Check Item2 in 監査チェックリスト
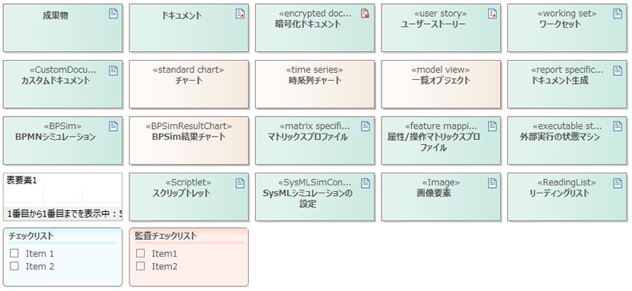632x291 pixels. [140, 266]
